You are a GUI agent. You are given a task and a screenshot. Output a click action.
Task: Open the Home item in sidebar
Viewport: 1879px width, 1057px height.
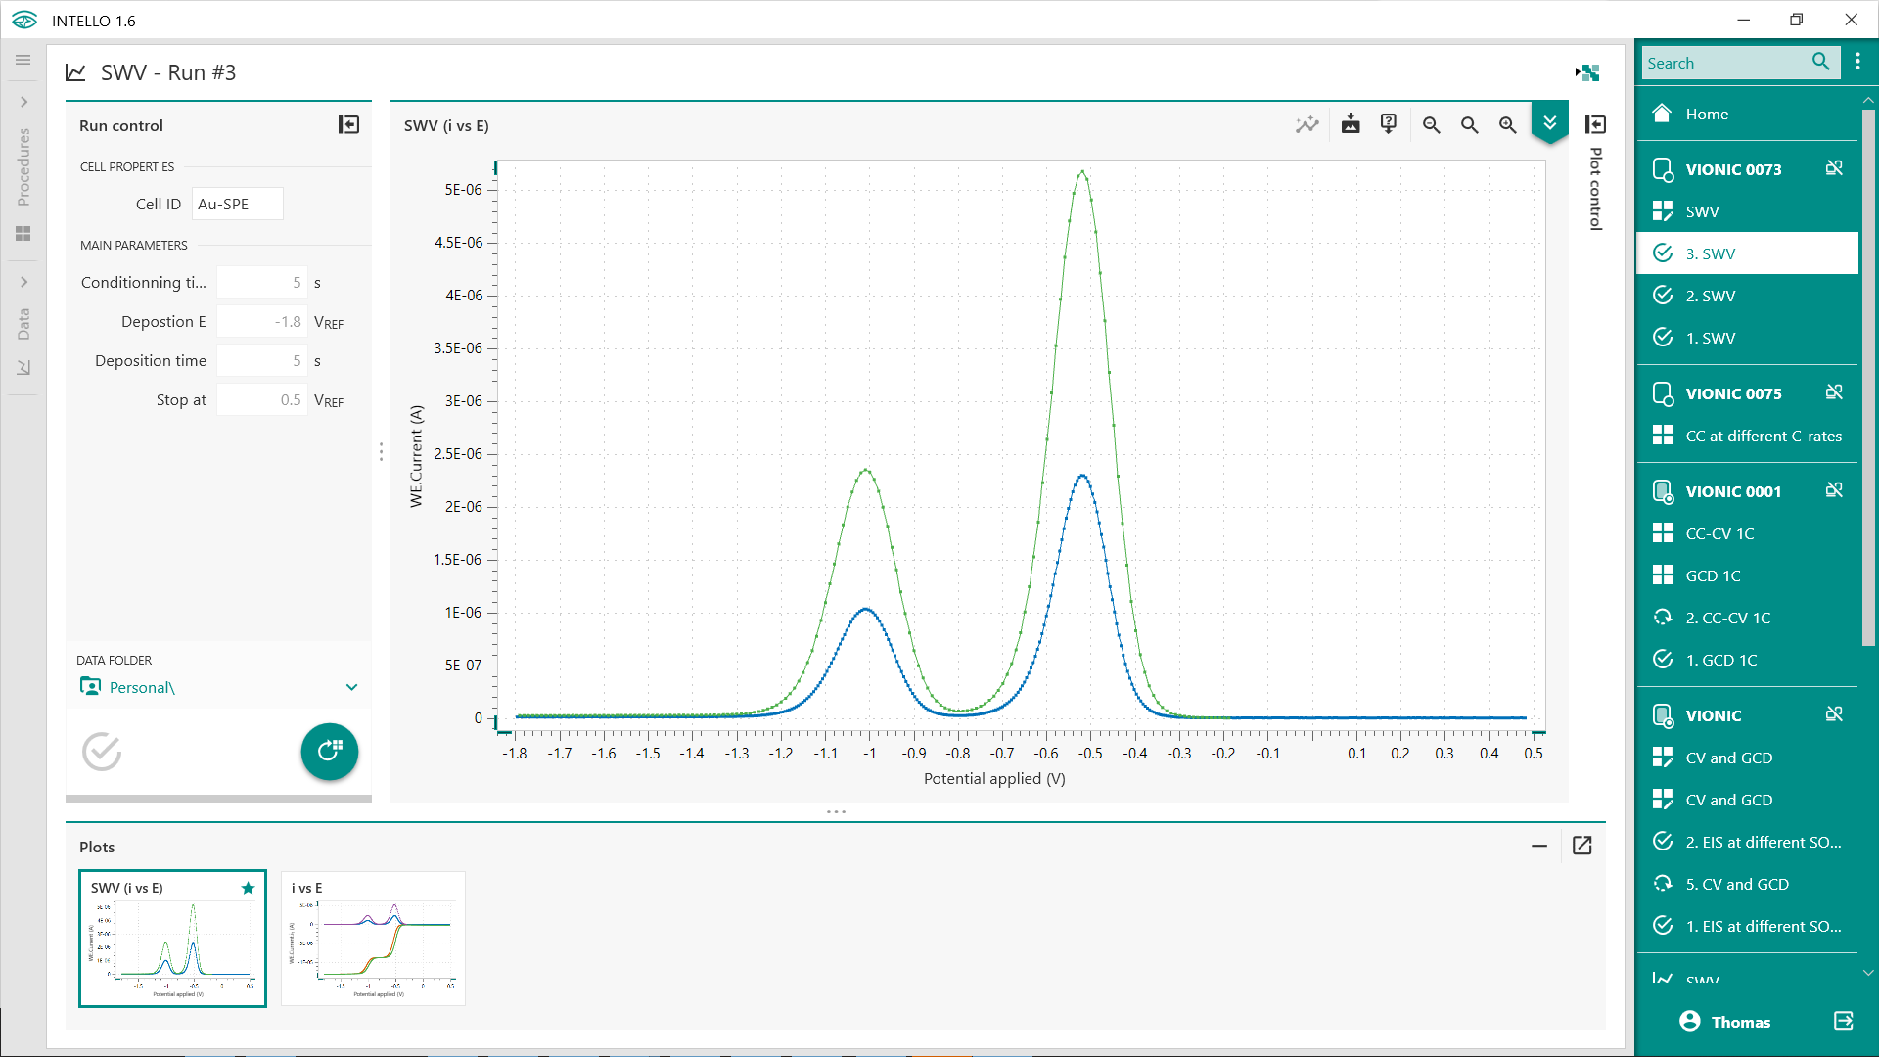tap(1706, 114)
